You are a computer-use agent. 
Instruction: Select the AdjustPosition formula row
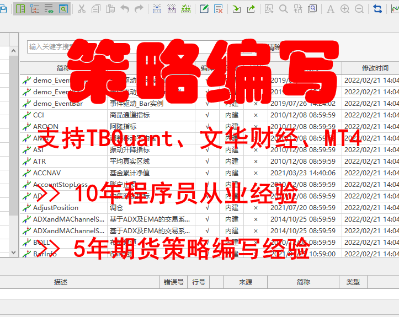[55, 208]
